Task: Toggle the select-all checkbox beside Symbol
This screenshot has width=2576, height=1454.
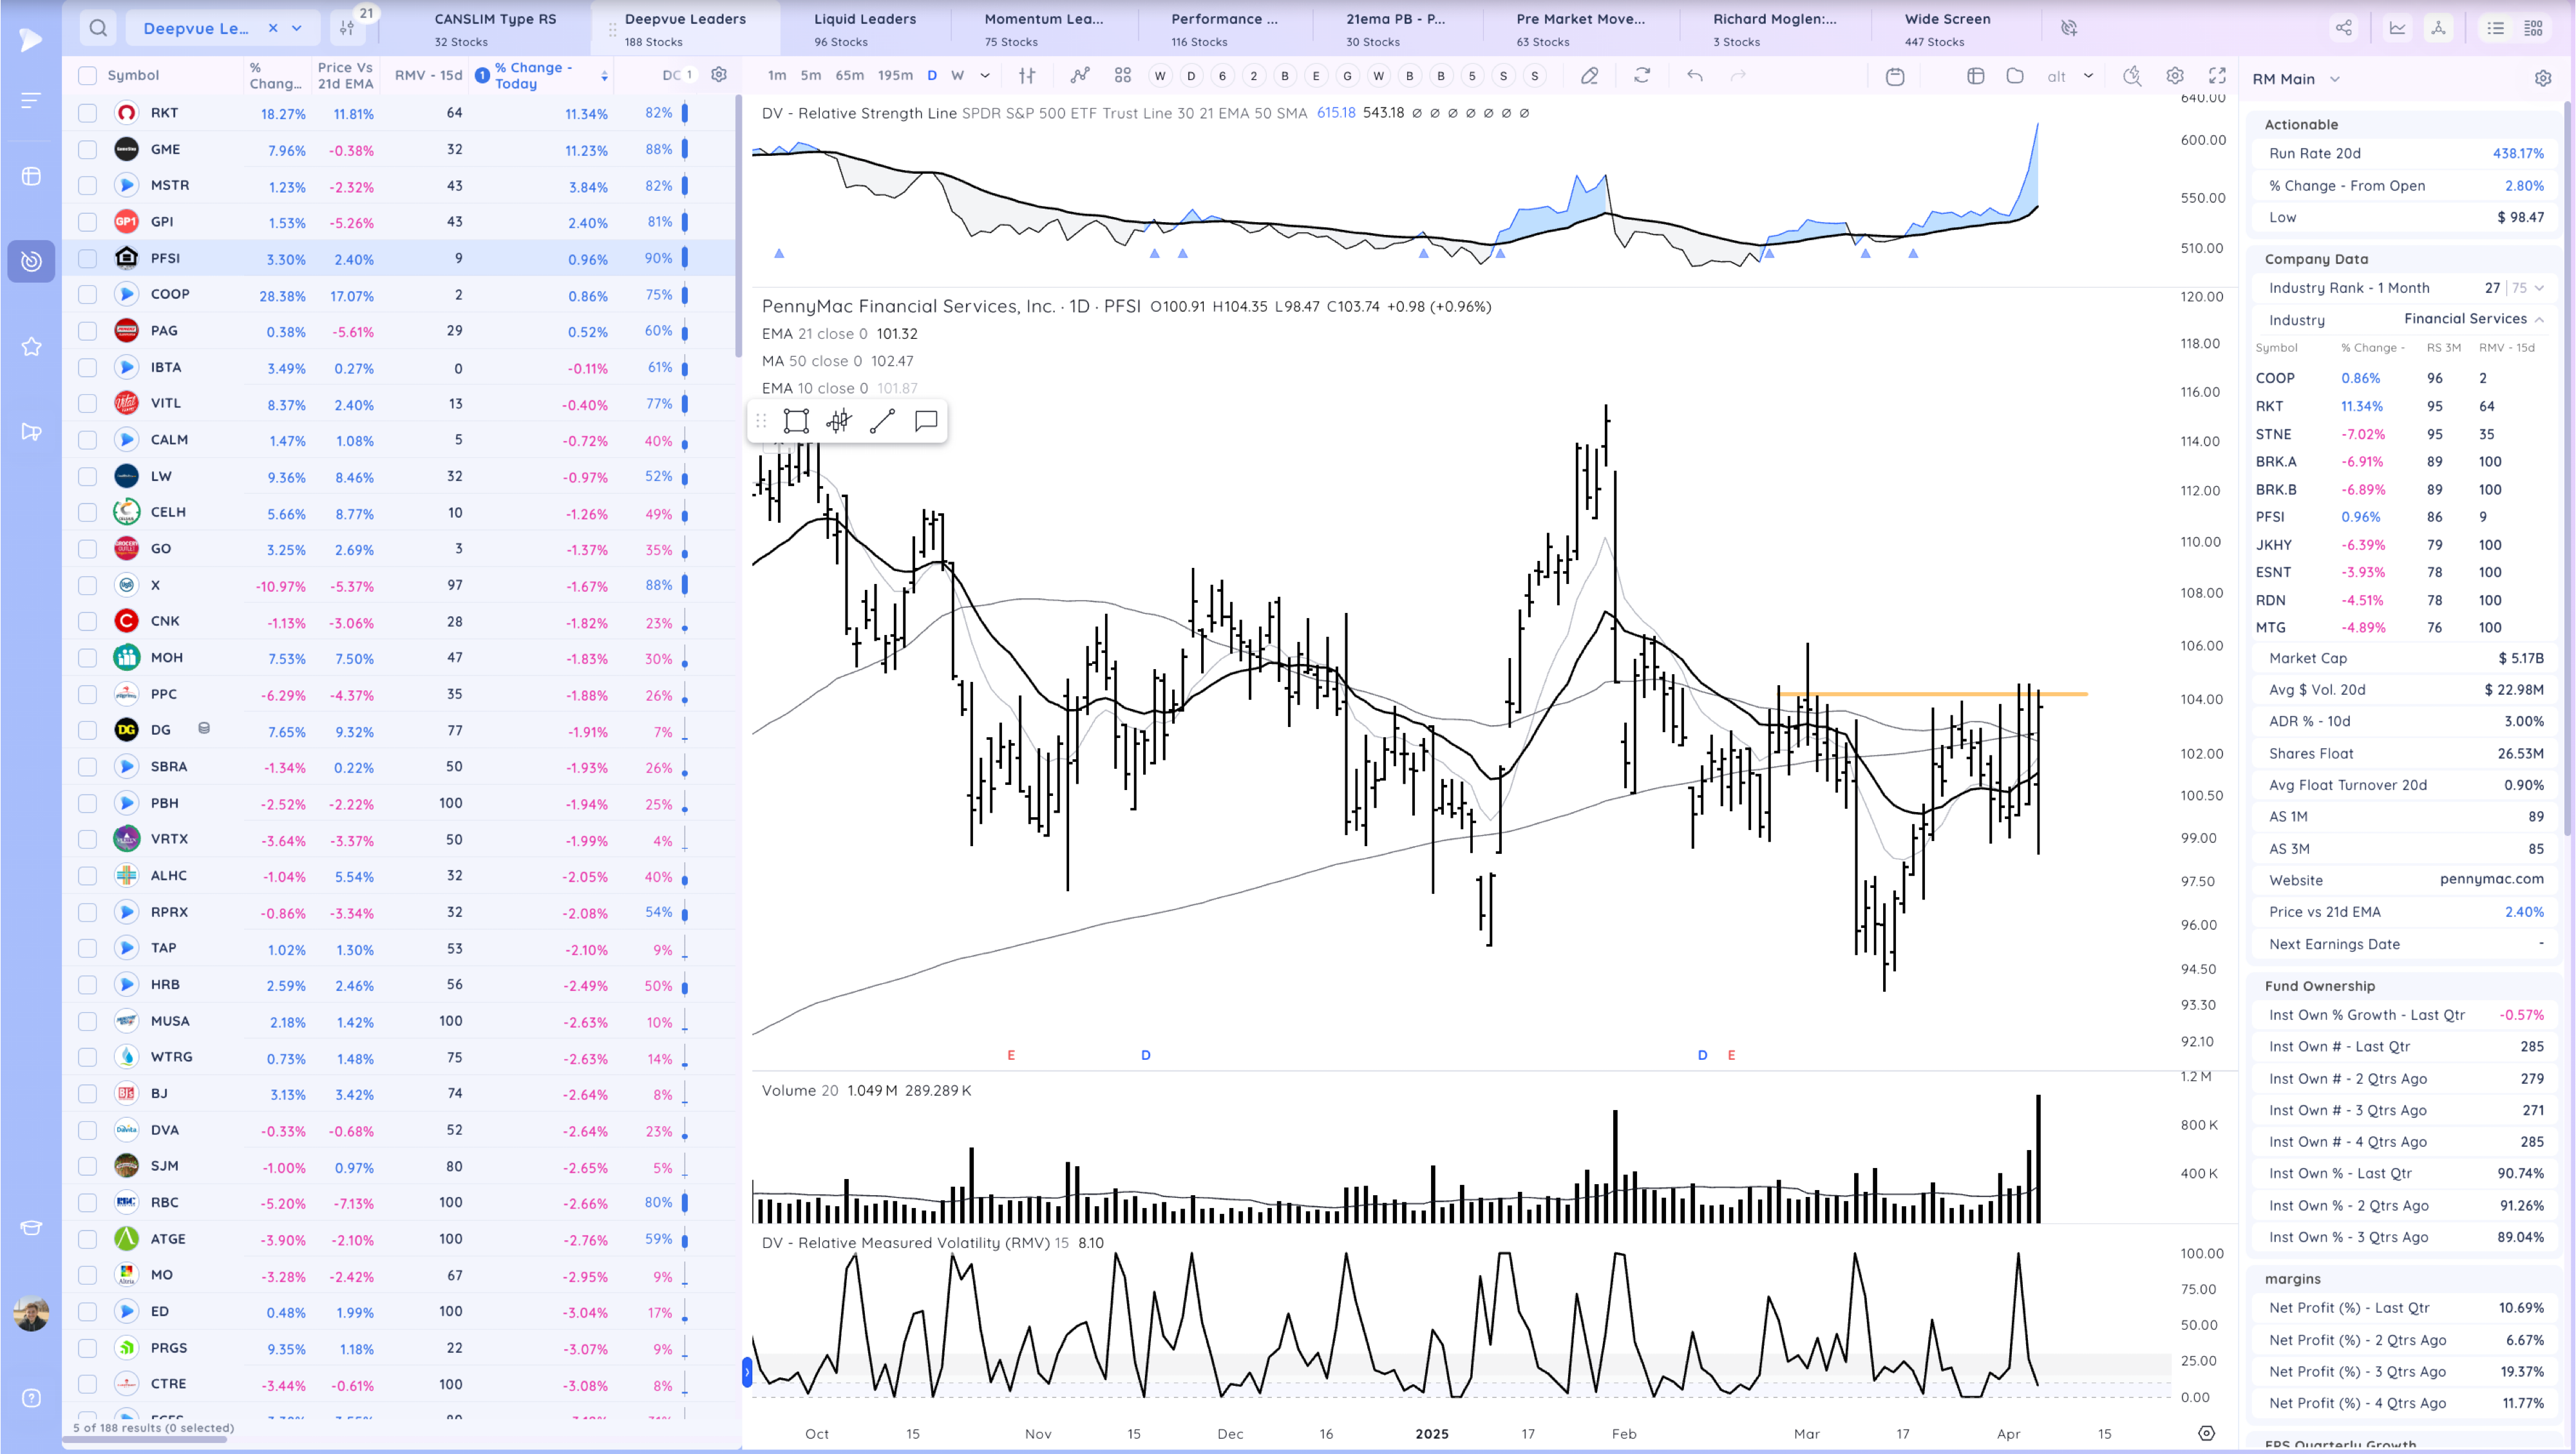Action: pyautogui.click(x=88, y=75)
